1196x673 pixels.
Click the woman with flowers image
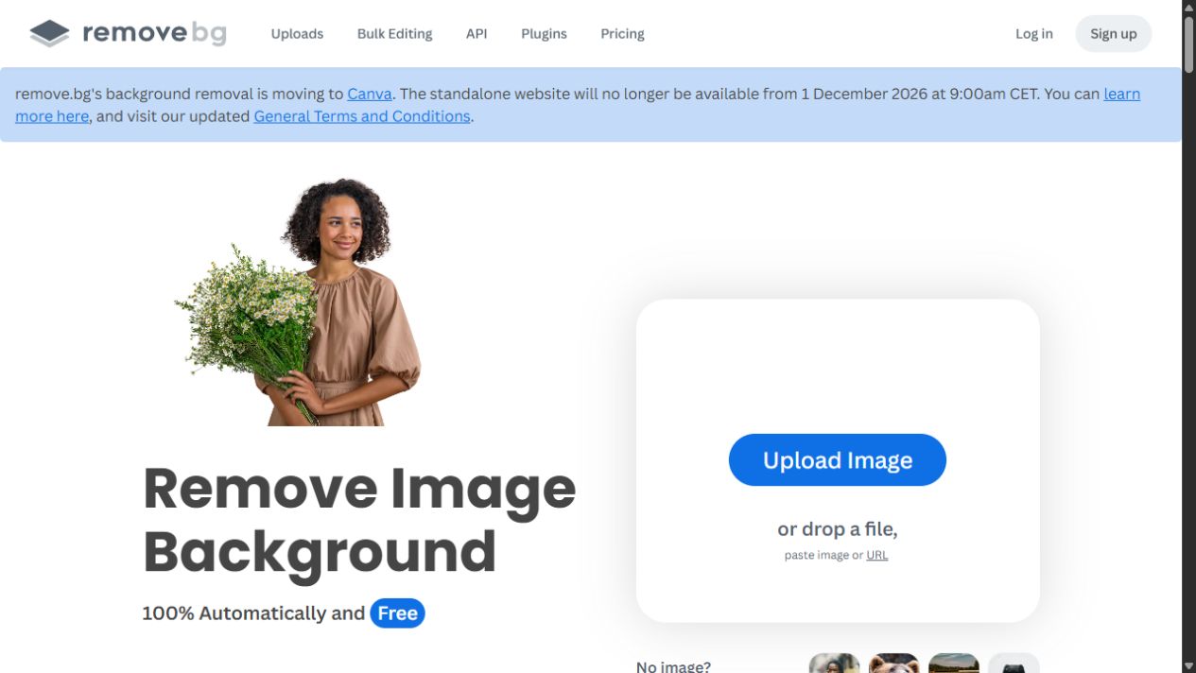[299, 302]
